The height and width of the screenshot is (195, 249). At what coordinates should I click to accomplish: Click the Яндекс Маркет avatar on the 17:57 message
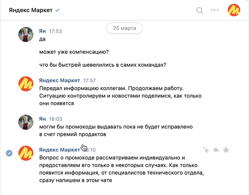pos(26,84)
